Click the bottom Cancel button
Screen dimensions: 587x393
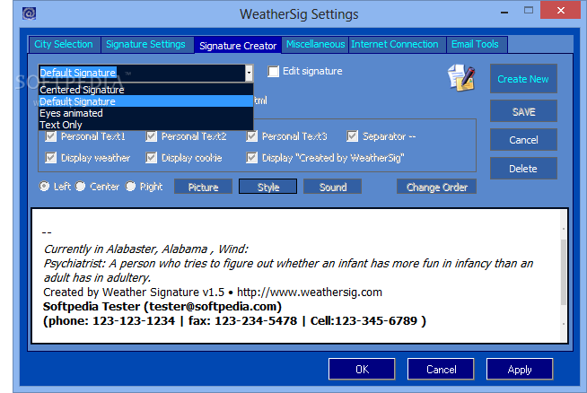[x=441, y=370]
